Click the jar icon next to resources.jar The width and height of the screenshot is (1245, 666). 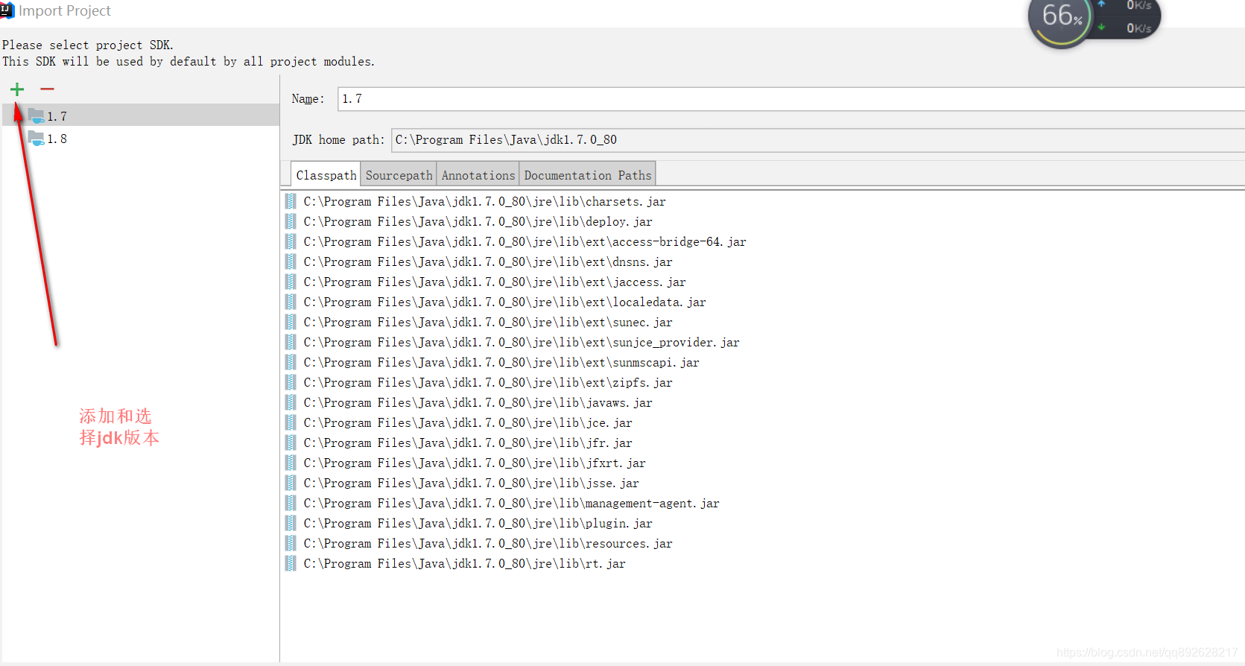[291, 543]
